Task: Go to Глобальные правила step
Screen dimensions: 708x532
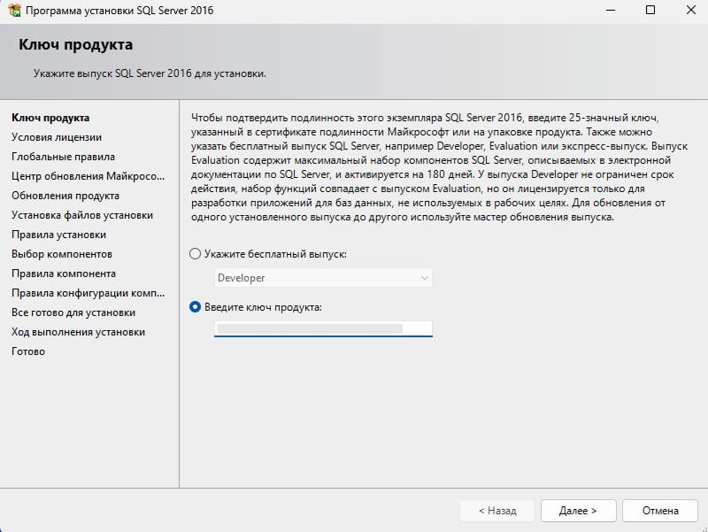Action: [x=63, y=157]
